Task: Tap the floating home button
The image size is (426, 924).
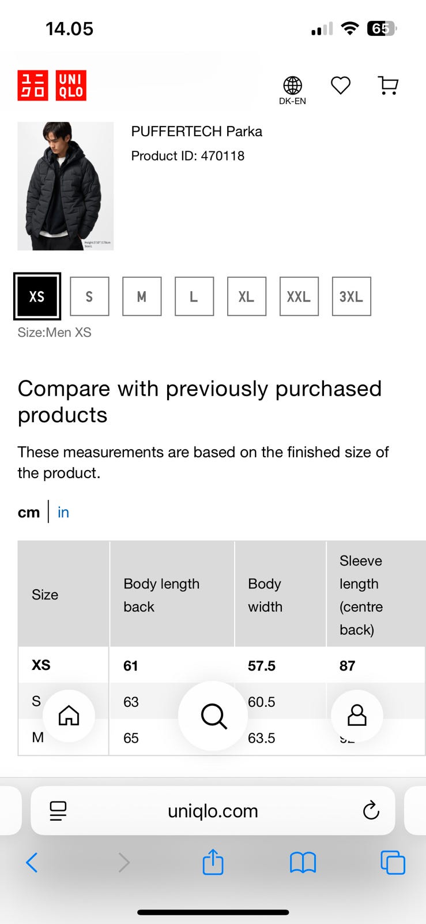Action: pyautogui.click(x=69, y=716)
